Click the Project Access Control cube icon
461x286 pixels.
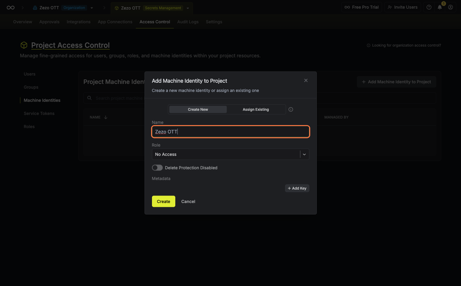tap(24, 45)
